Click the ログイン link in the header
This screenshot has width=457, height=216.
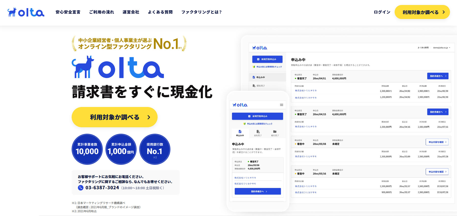(x=382, y=12)
